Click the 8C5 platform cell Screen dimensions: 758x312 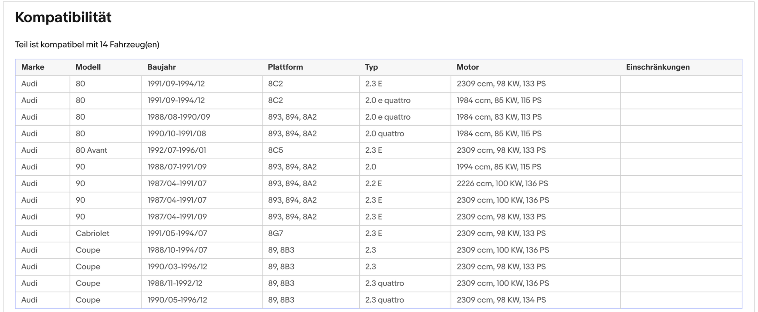pos(275,150)
